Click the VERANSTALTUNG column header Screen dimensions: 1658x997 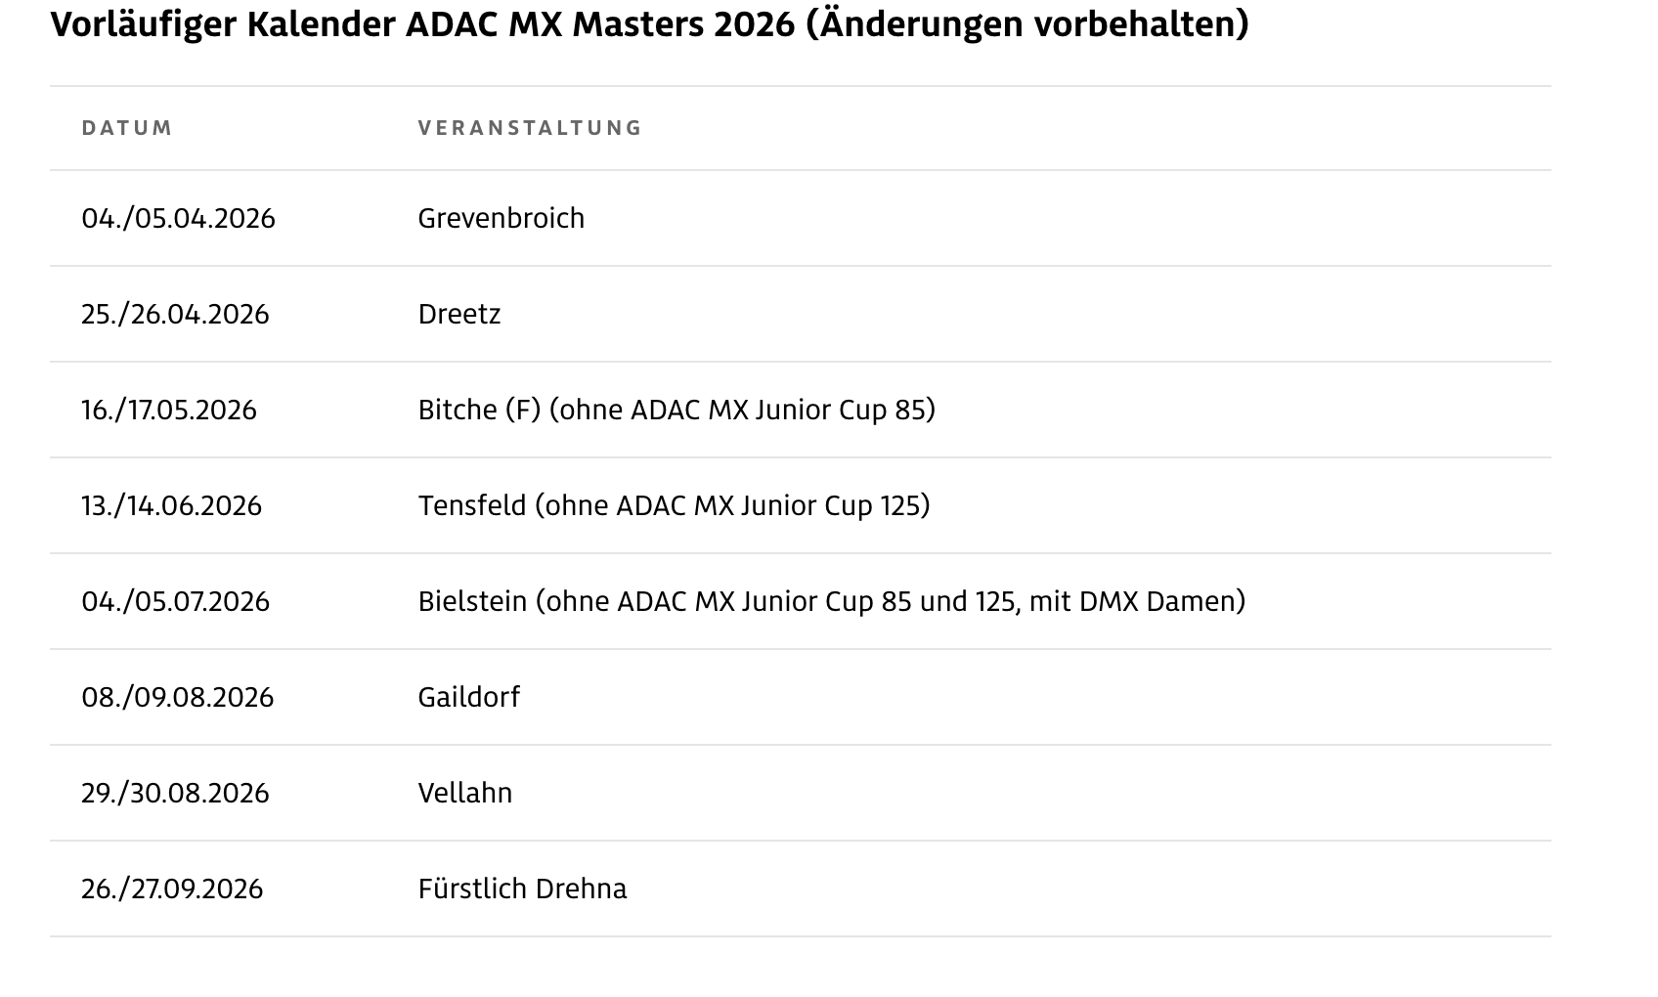530,128
